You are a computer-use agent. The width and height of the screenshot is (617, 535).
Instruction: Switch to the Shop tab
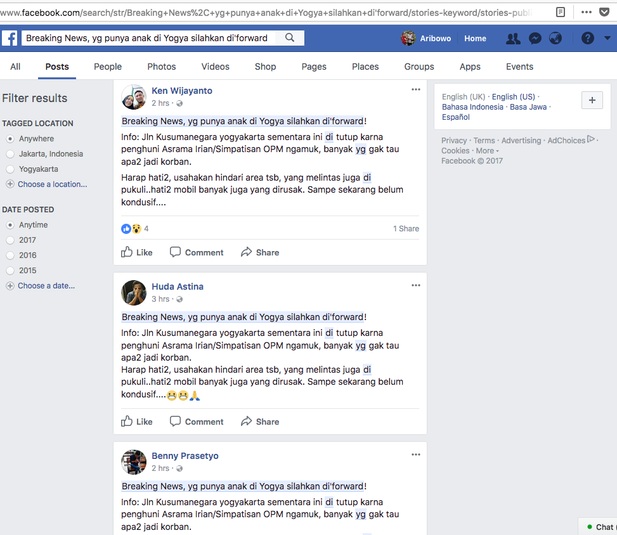pos(265,67)
